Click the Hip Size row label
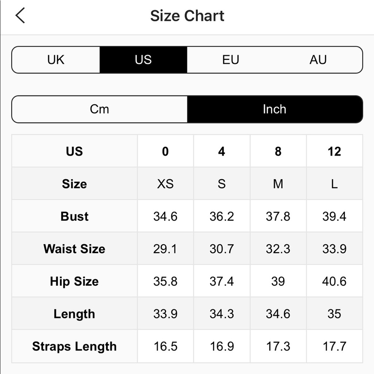The width and height of the screenshot is (374, 374). coord(74,281)
